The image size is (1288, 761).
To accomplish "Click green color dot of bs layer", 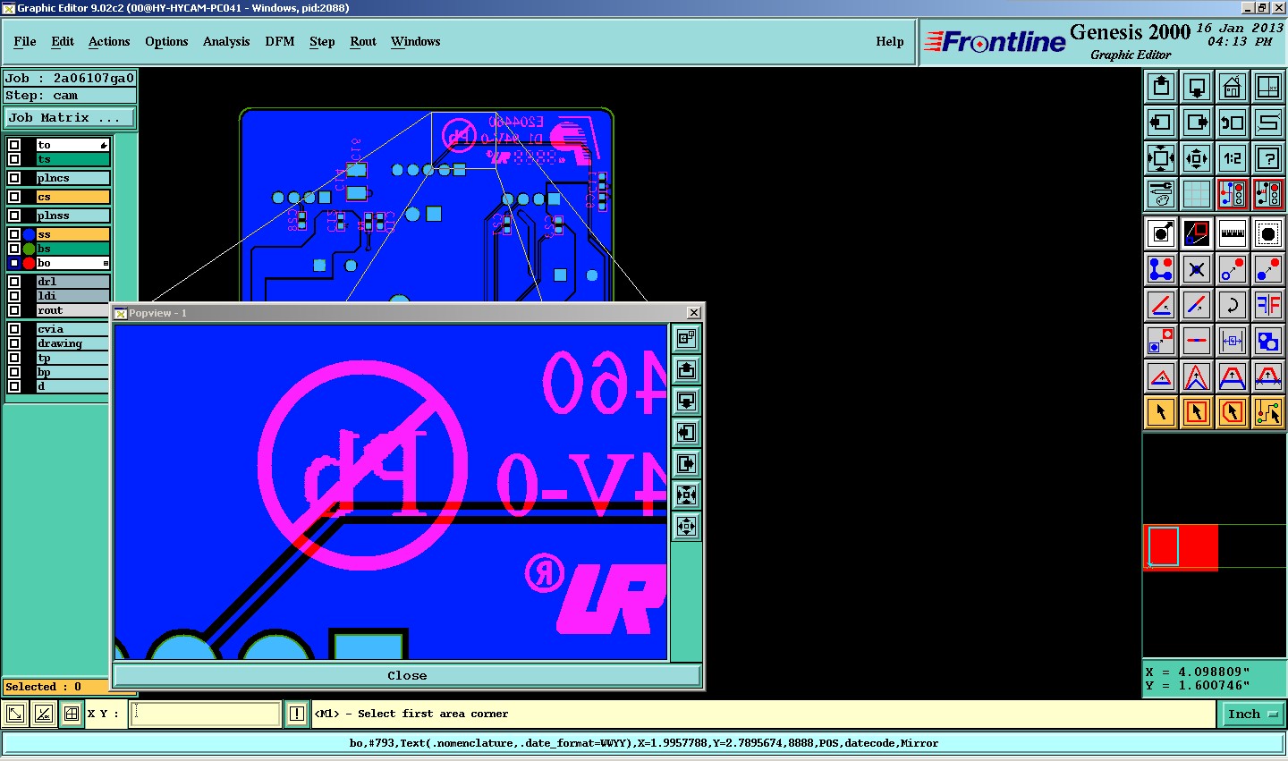I will [x=29, y=249].
